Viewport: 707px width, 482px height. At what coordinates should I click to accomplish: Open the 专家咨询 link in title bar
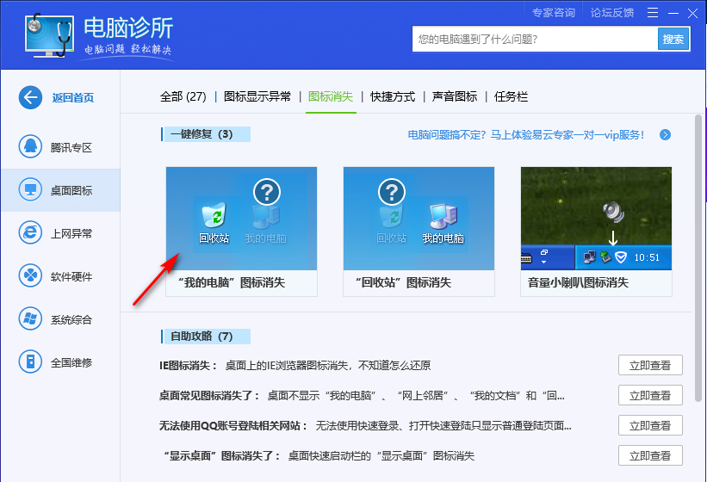(x=553, y=12)
